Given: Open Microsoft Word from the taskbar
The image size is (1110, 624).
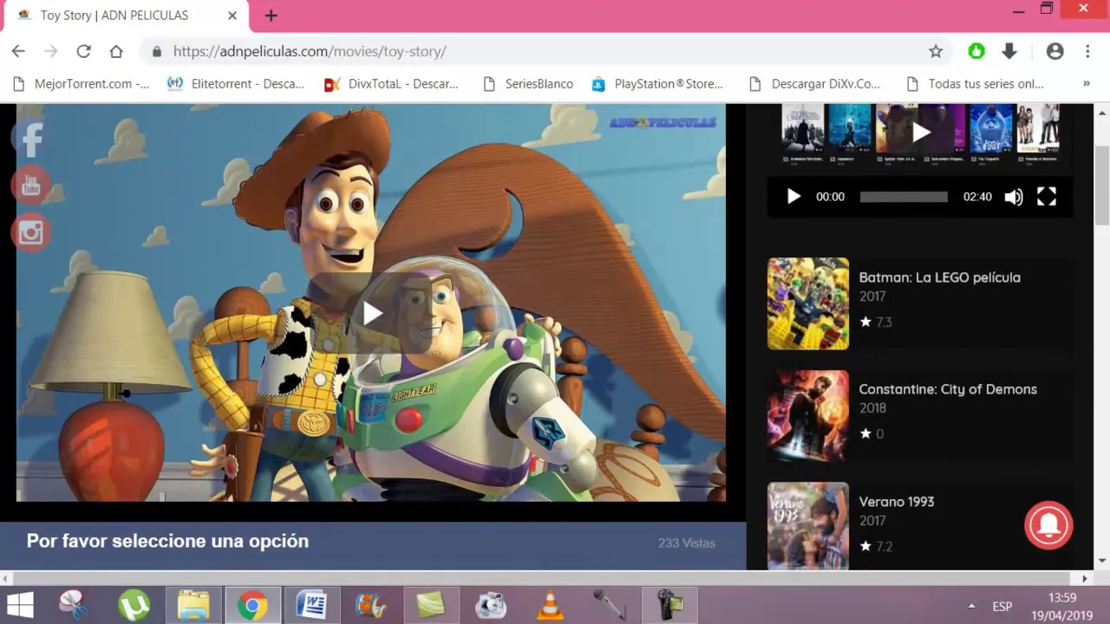Looking at the screenshot, I should pos(311,605).
